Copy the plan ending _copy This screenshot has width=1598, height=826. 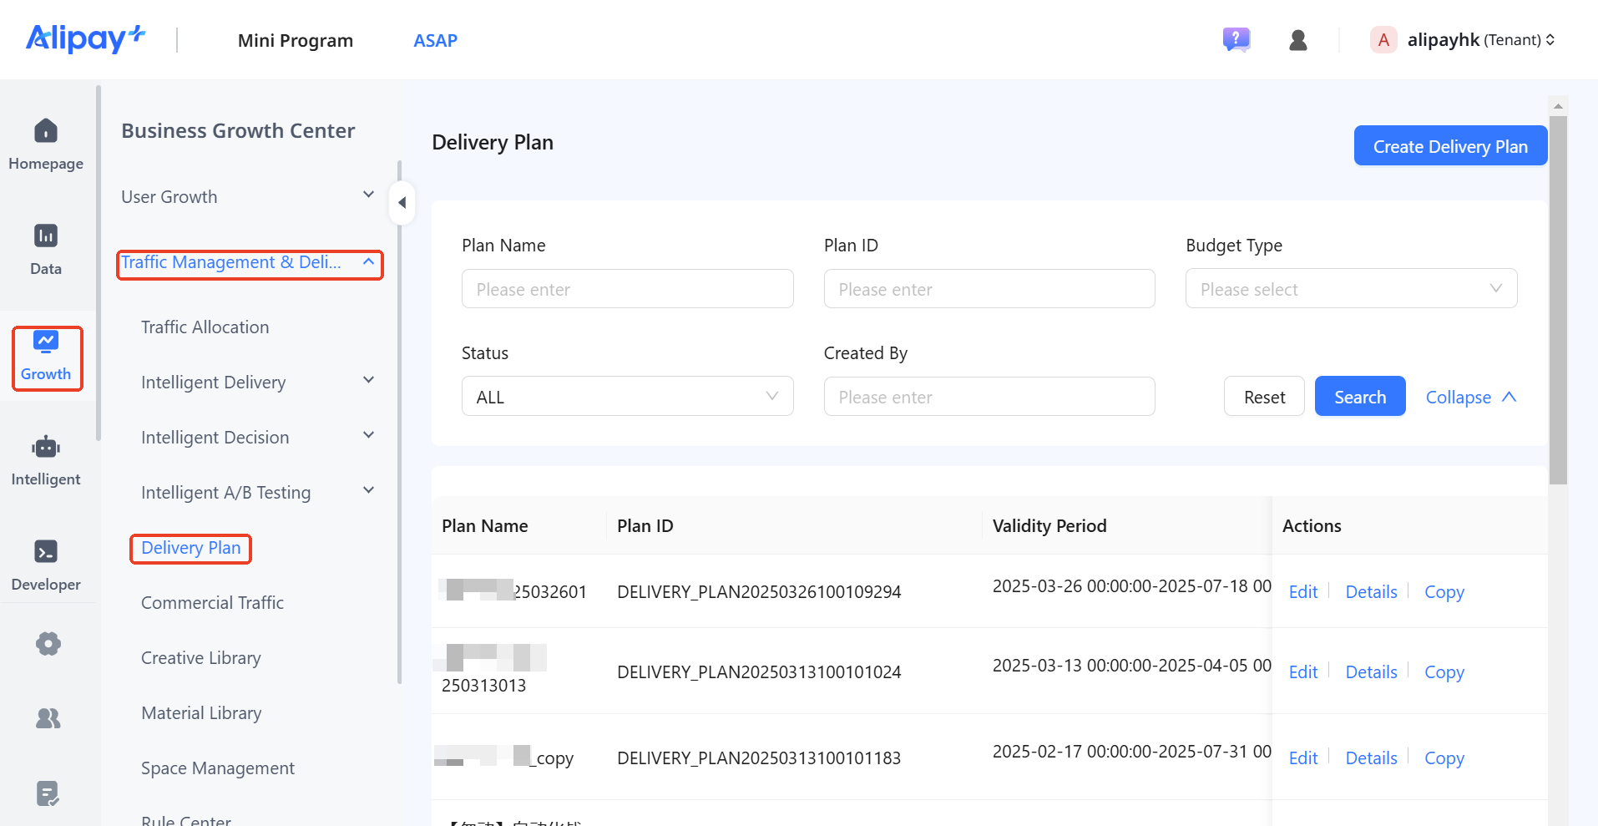coord(1444,758)
